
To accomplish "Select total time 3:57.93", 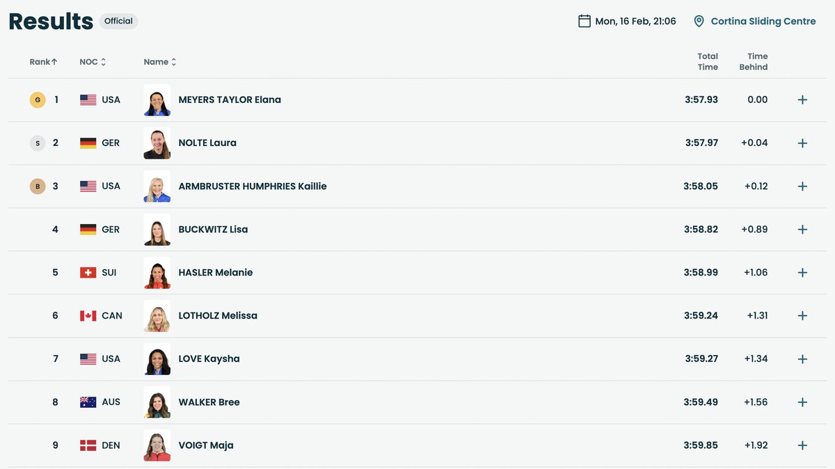I will [x=701, y=100].
